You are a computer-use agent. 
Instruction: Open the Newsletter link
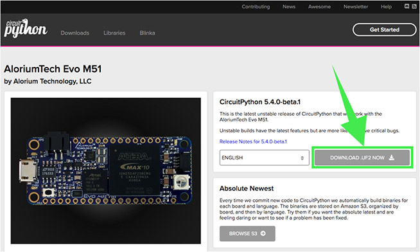pyautogui.click(x=356, y=6)
